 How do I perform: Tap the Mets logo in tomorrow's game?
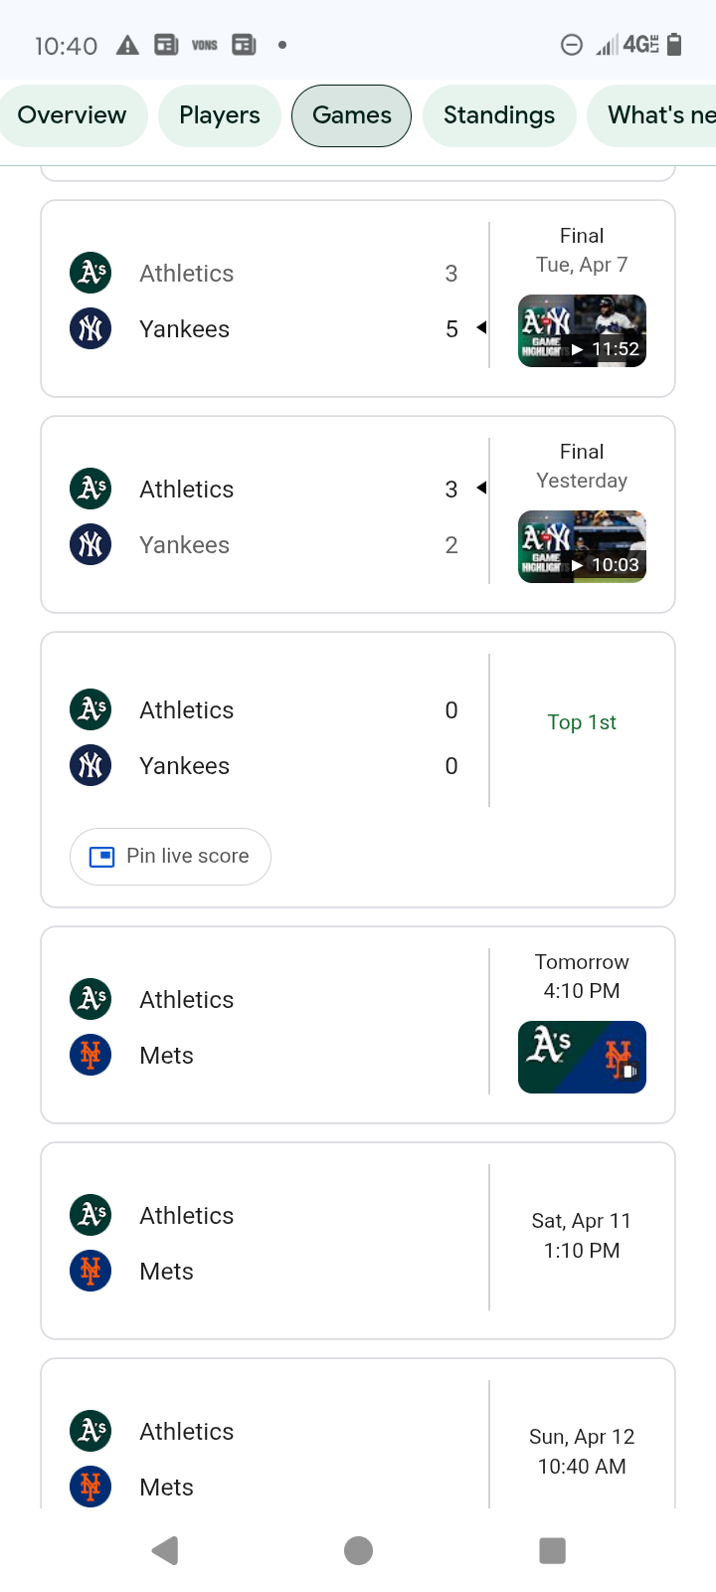(x=90, y=1055)
